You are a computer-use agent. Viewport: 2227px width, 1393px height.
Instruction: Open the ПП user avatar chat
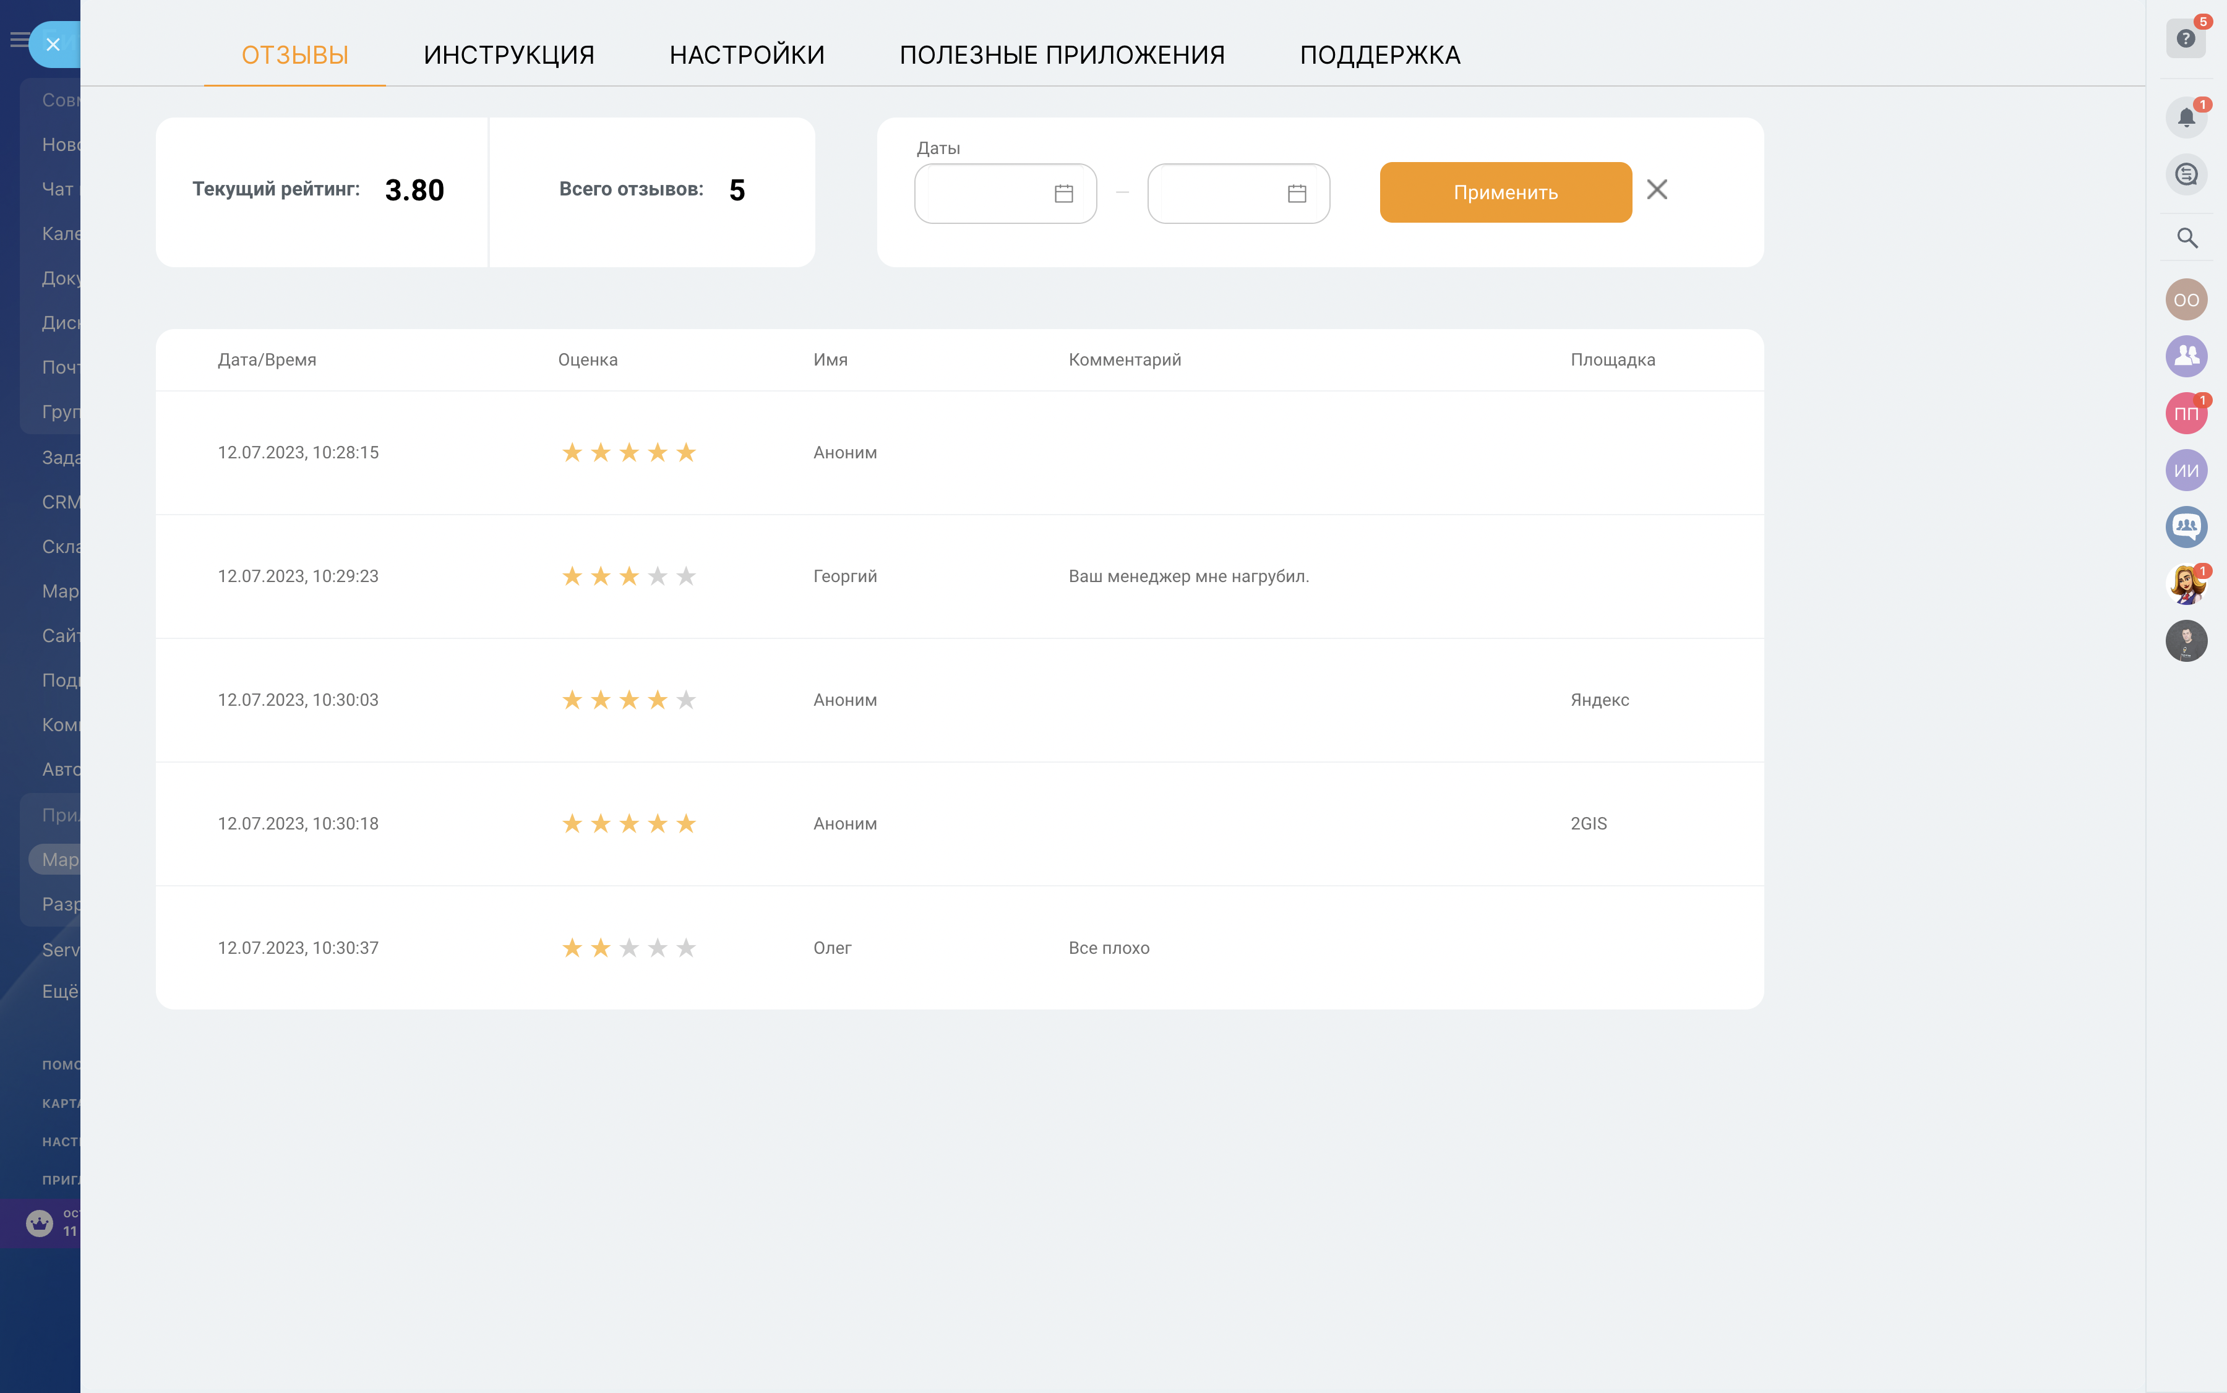click(2186, 414)
